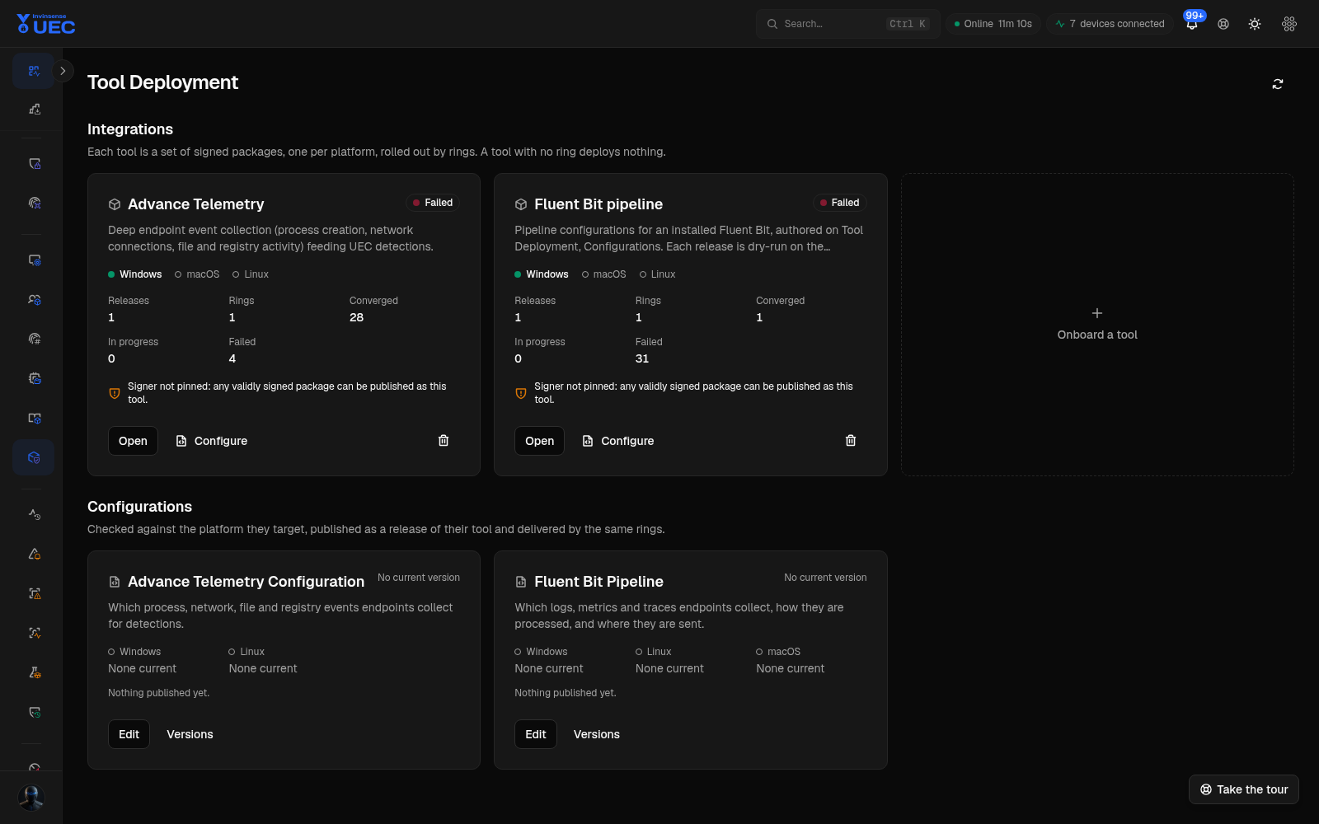Click the 7 devices connected indicator
The image size is (1319, 824).
coord(1110,24)
